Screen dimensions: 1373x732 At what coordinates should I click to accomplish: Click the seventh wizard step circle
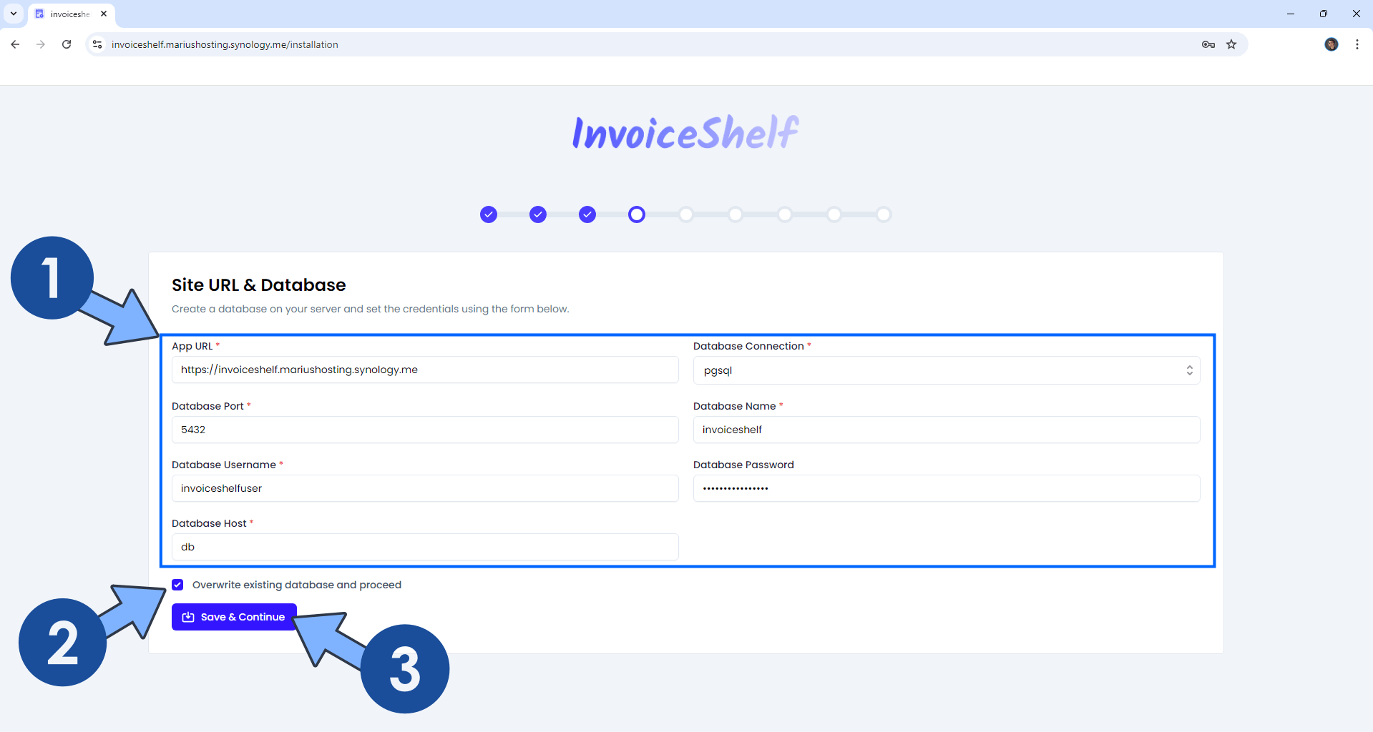coord(785,214)
